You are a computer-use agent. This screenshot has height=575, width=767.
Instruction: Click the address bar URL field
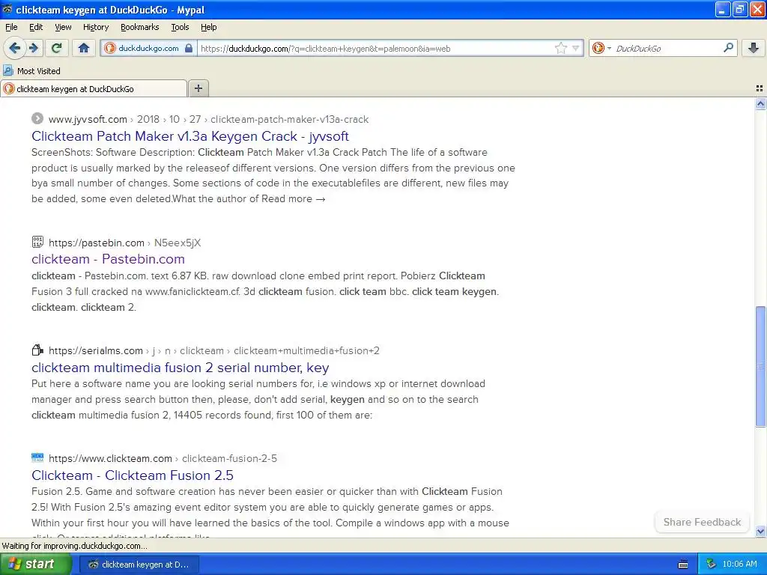tap(376, 48)
